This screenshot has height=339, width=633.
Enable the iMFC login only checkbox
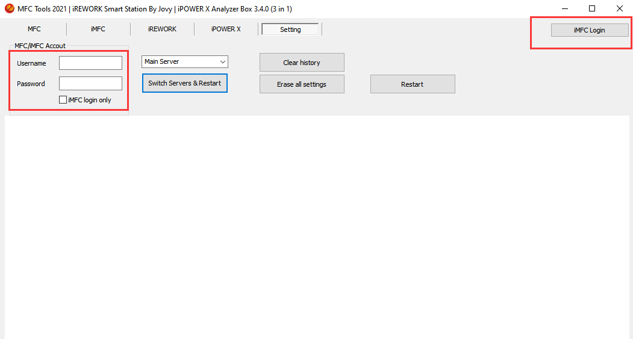click(x=63, y=100)
